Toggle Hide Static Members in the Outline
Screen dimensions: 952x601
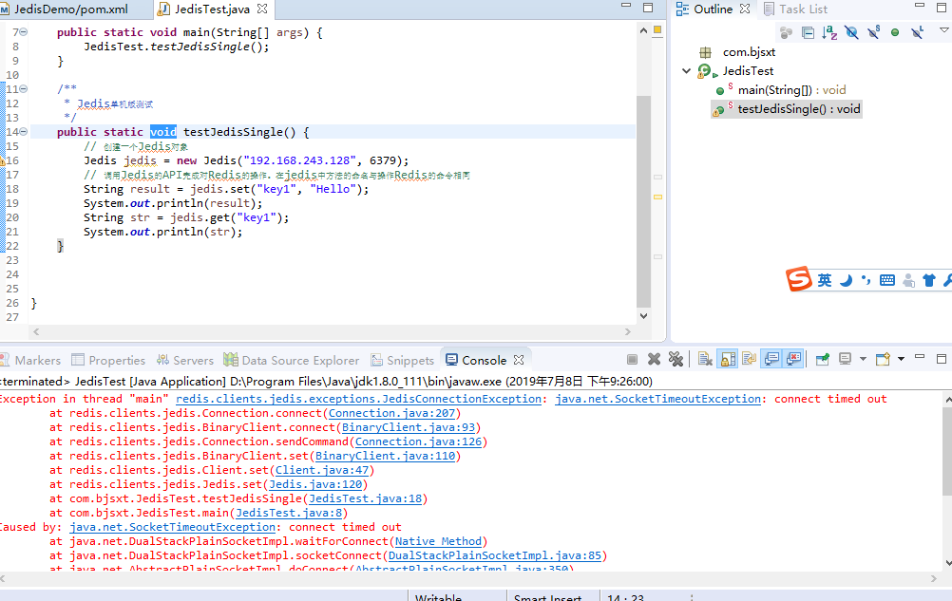(x=873, y=32)
